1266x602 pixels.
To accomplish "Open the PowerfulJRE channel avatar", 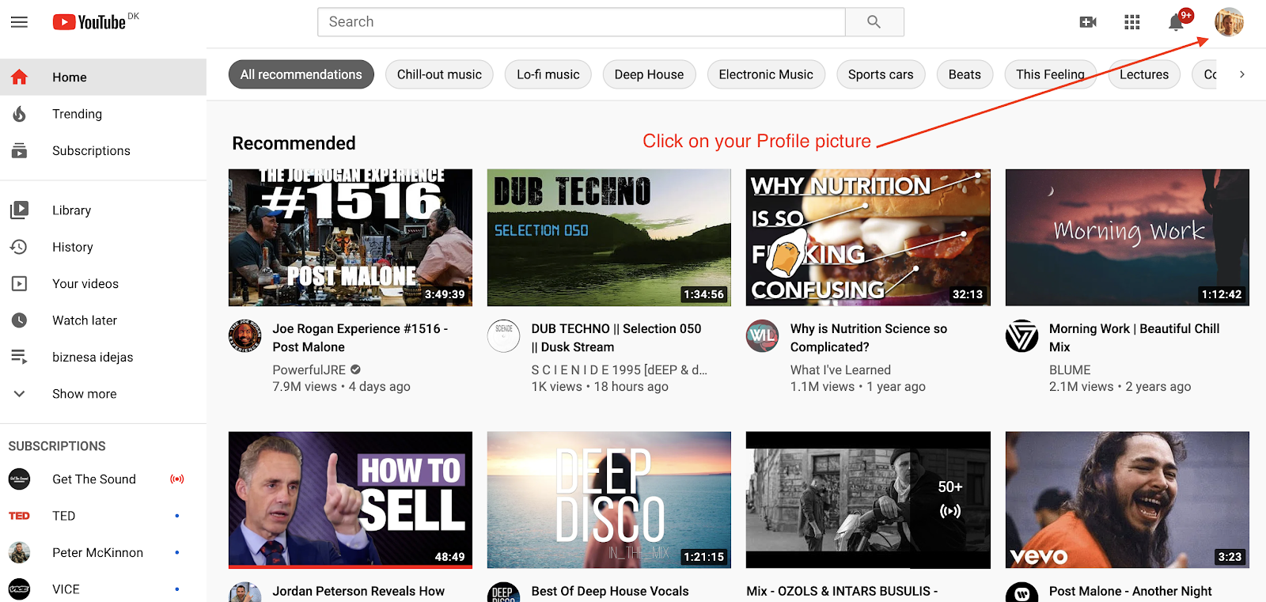I will coord(245,336).
